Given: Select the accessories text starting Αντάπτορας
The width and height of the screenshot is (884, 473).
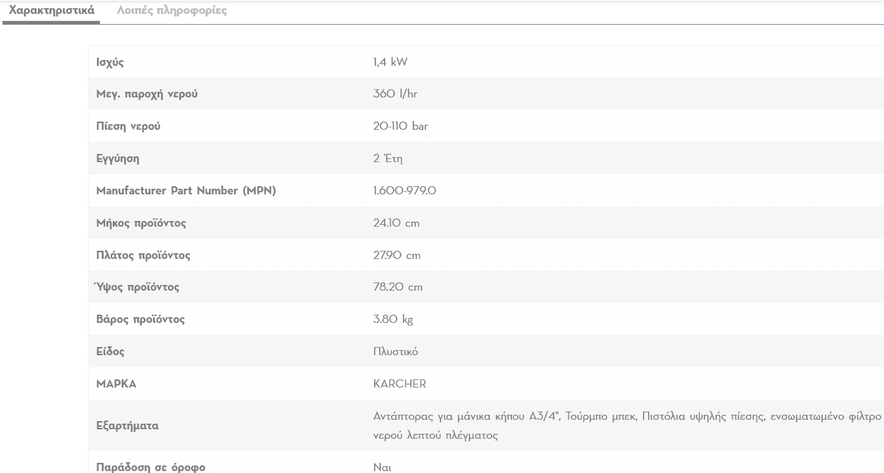Looking at the screenshot, I should 627,426.
